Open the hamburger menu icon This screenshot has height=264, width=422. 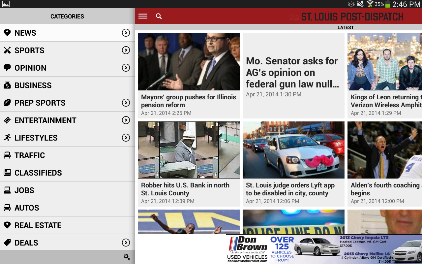pos(143,16)
